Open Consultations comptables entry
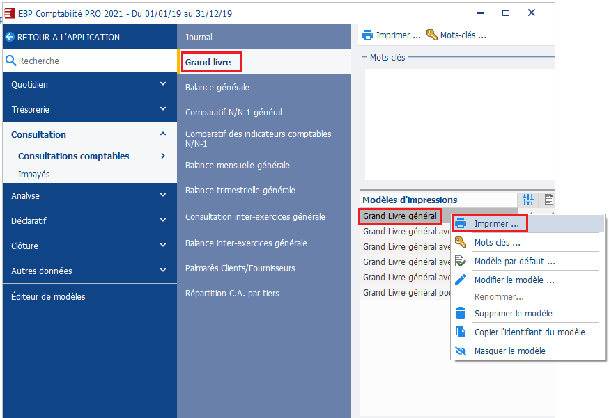This screenshot has width=609, height=418. 73,156
